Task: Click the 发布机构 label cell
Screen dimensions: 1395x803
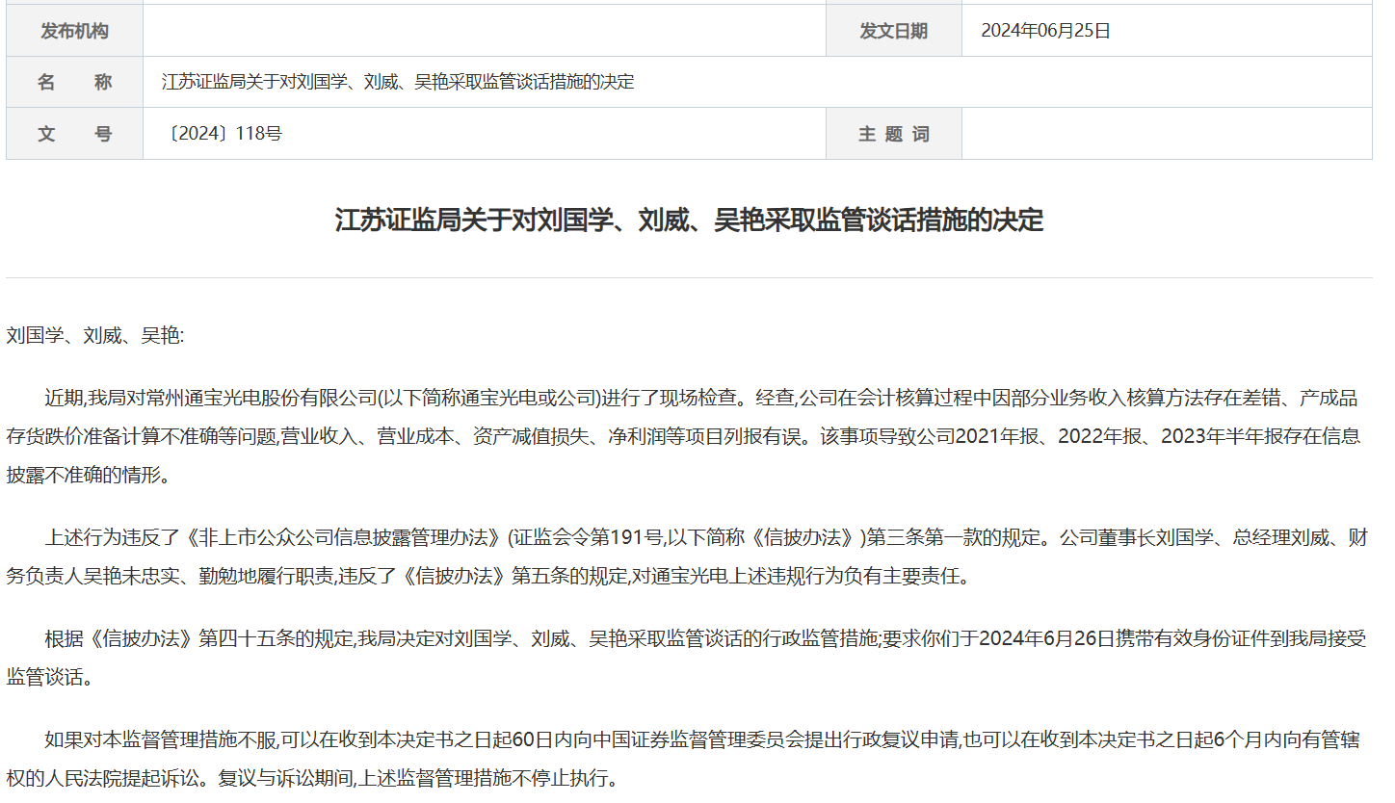Action: click(x=74, y=31)
